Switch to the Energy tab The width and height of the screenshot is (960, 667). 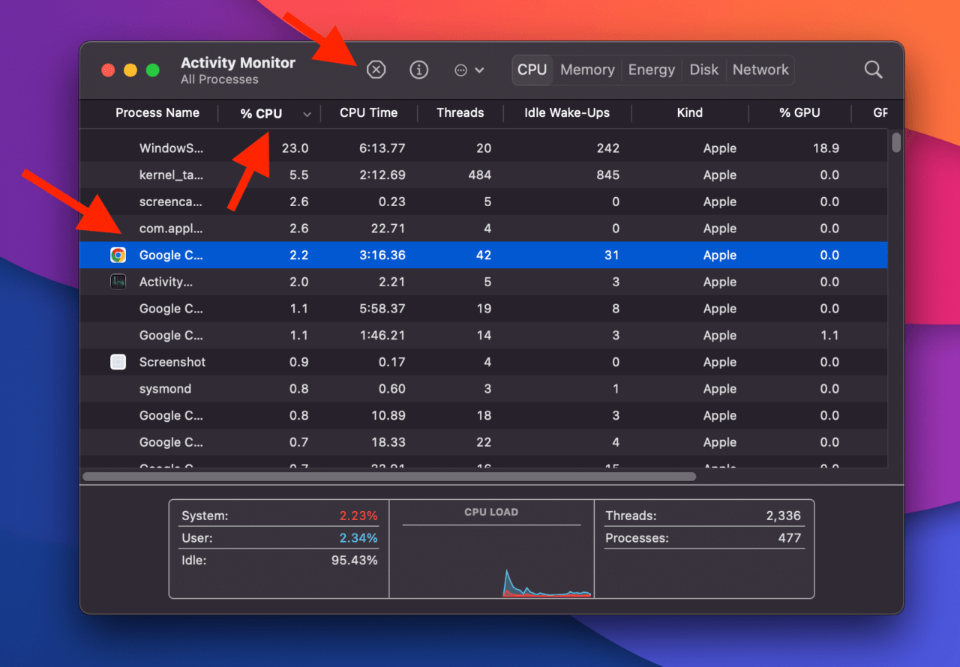click(651, 70)
